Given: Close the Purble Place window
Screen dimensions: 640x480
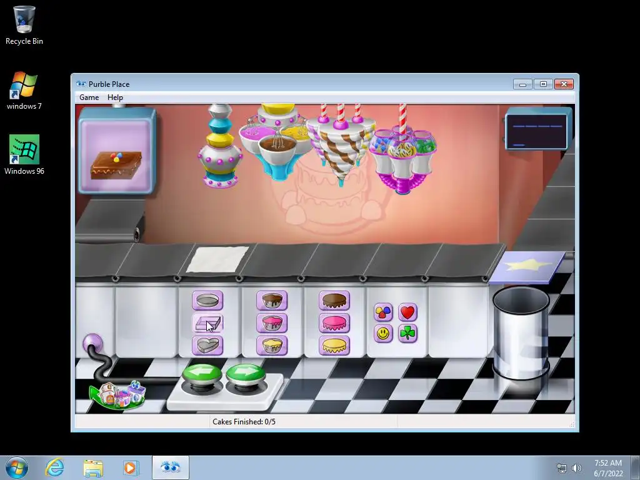Looking at the screenshot, I should point(564,84).
